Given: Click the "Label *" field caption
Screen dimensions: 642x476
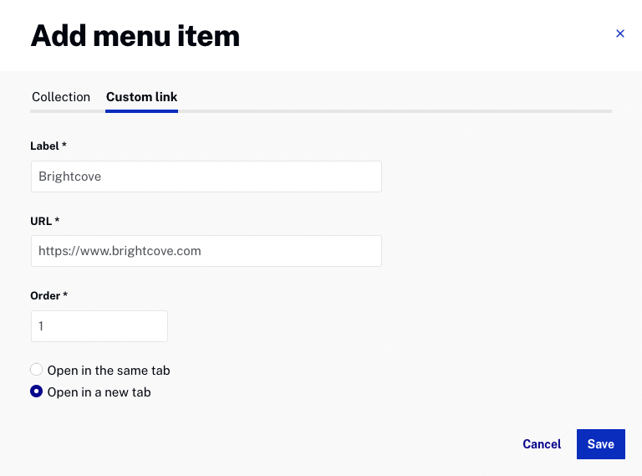Looking at the screenshot, I should point(48,146).
